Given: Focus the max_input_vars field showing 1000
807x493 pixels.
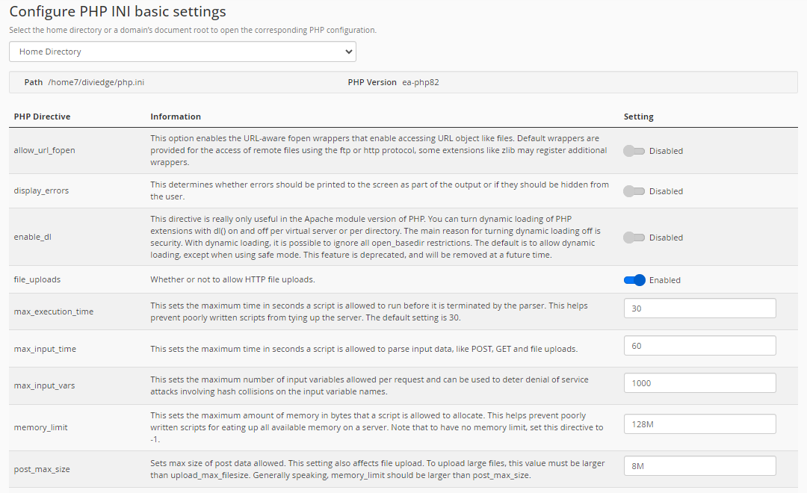Looking at the screenshot, I should click(x=699, y=383).
